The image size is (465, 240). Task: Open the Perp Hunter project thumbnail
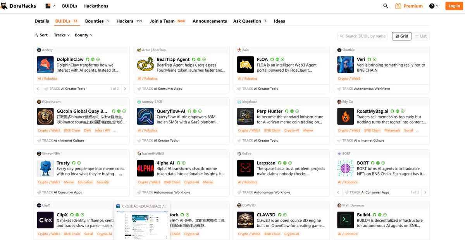(245, 117)
